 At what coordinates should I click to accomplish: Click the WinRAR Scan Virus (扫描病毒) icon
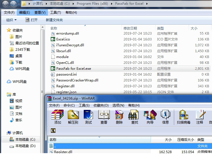click(x=183, y=115)
